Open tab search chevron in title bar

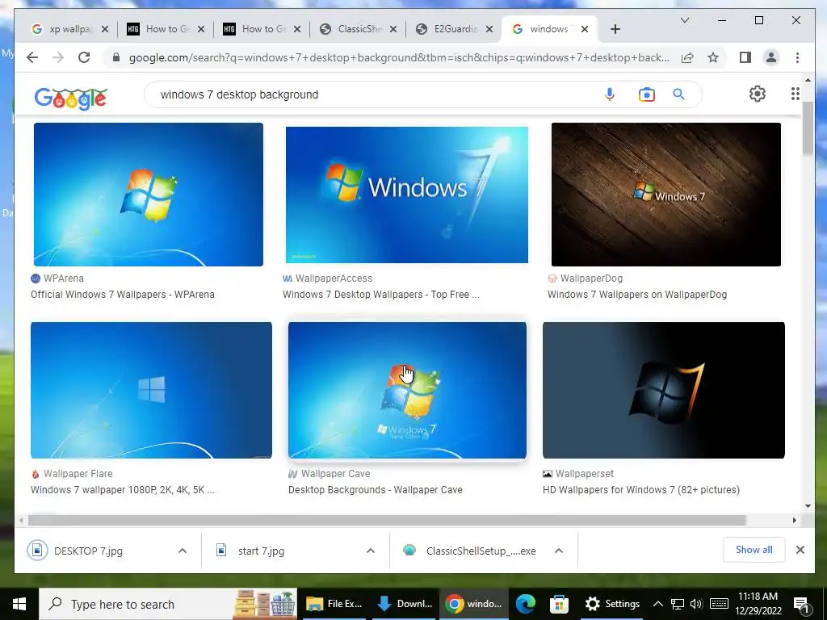(x=685, y=20)
